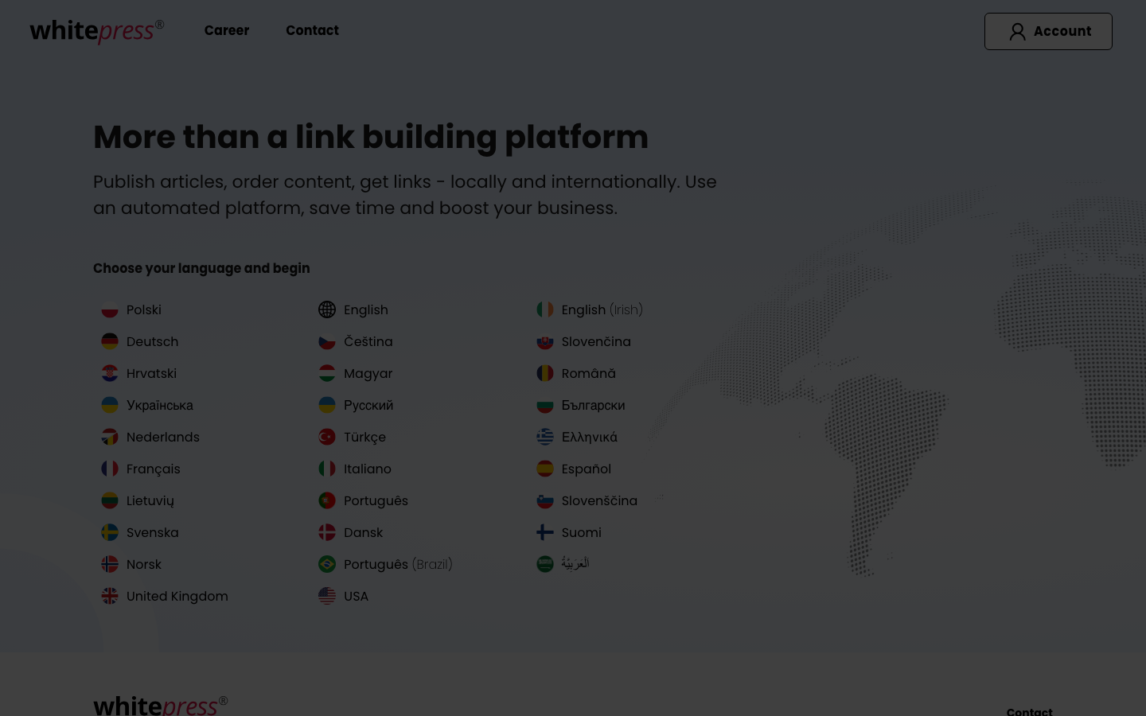Click the Portugal flag beside Português

point(327,500)
